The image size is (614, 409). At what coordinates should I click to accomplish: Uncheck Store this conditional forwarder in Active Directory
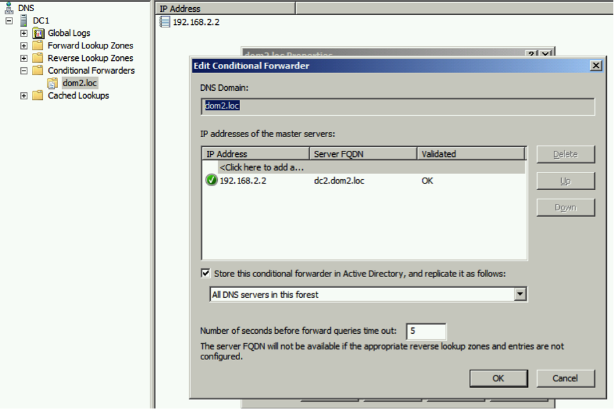206,274
